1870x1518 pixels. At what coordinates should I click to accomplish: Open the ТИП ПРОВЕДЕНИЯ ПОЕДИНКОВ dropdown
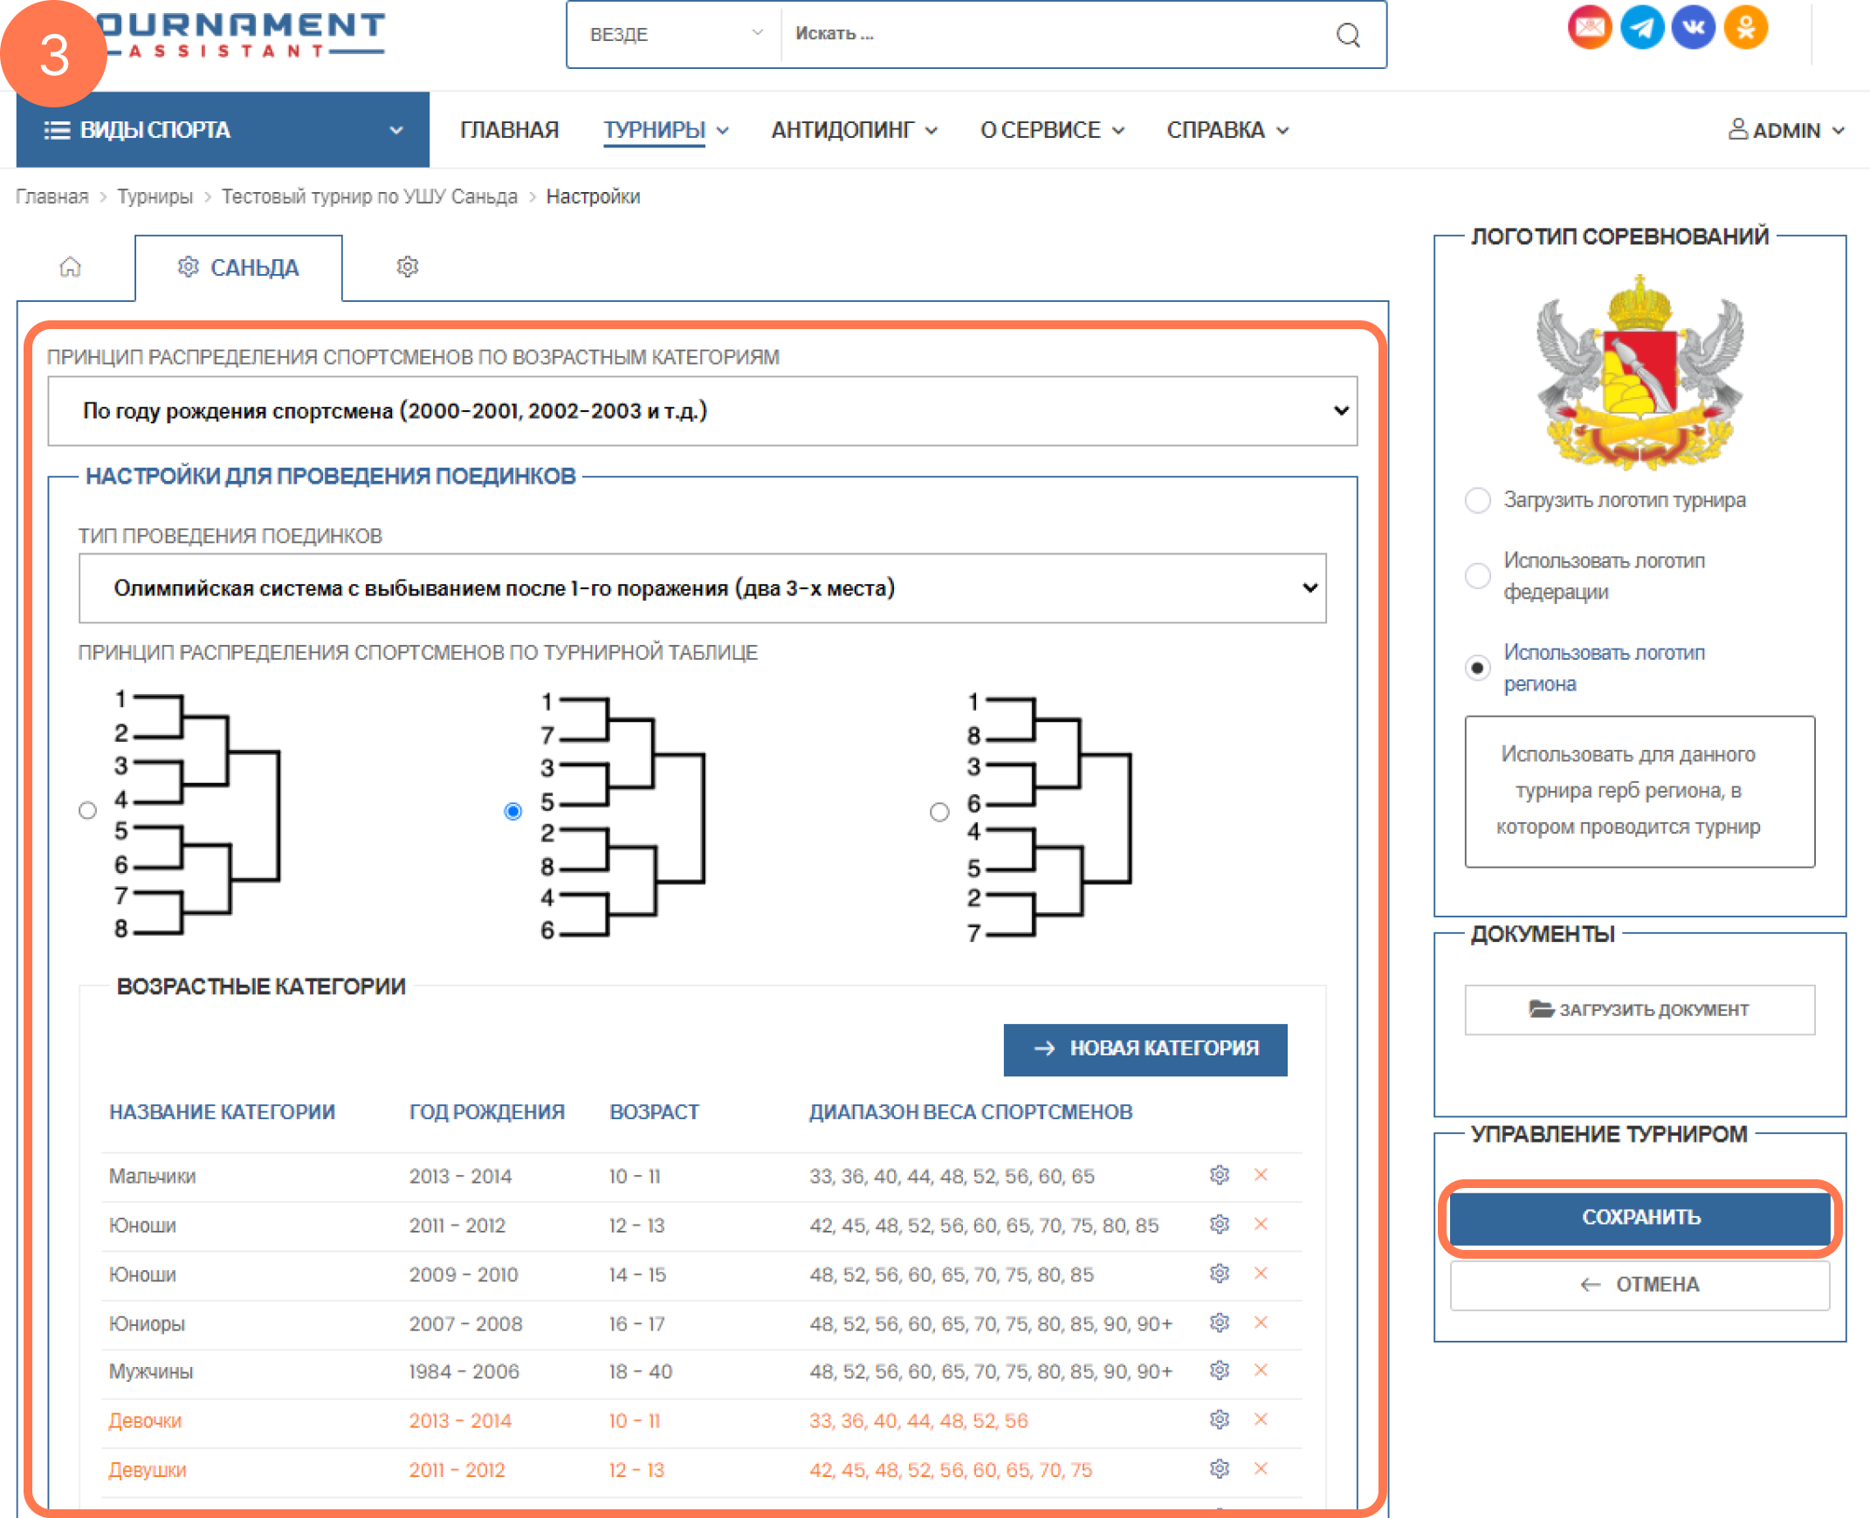click(x=703, y=587)
